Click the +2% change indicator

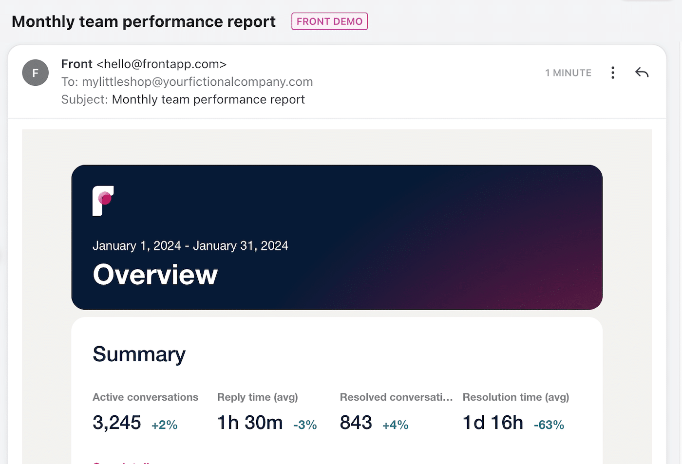[x=164, y=425]
